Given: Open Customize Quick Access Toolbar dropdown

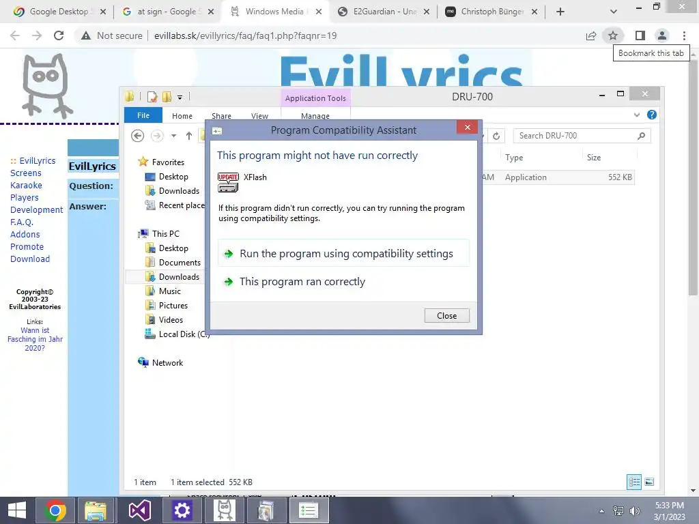Looking at the screenshot, I should click(180, 97).
